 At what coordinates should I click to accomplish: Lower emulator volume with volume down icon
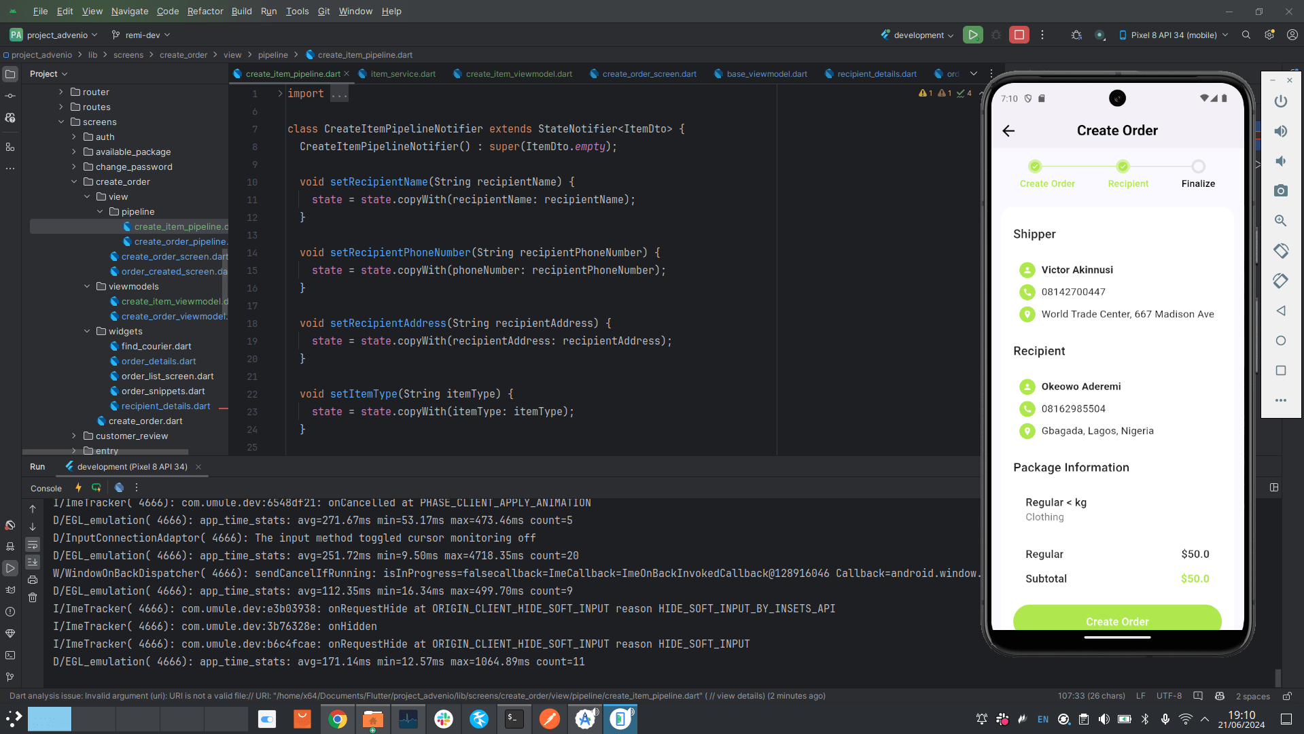tap(1281, 161)
